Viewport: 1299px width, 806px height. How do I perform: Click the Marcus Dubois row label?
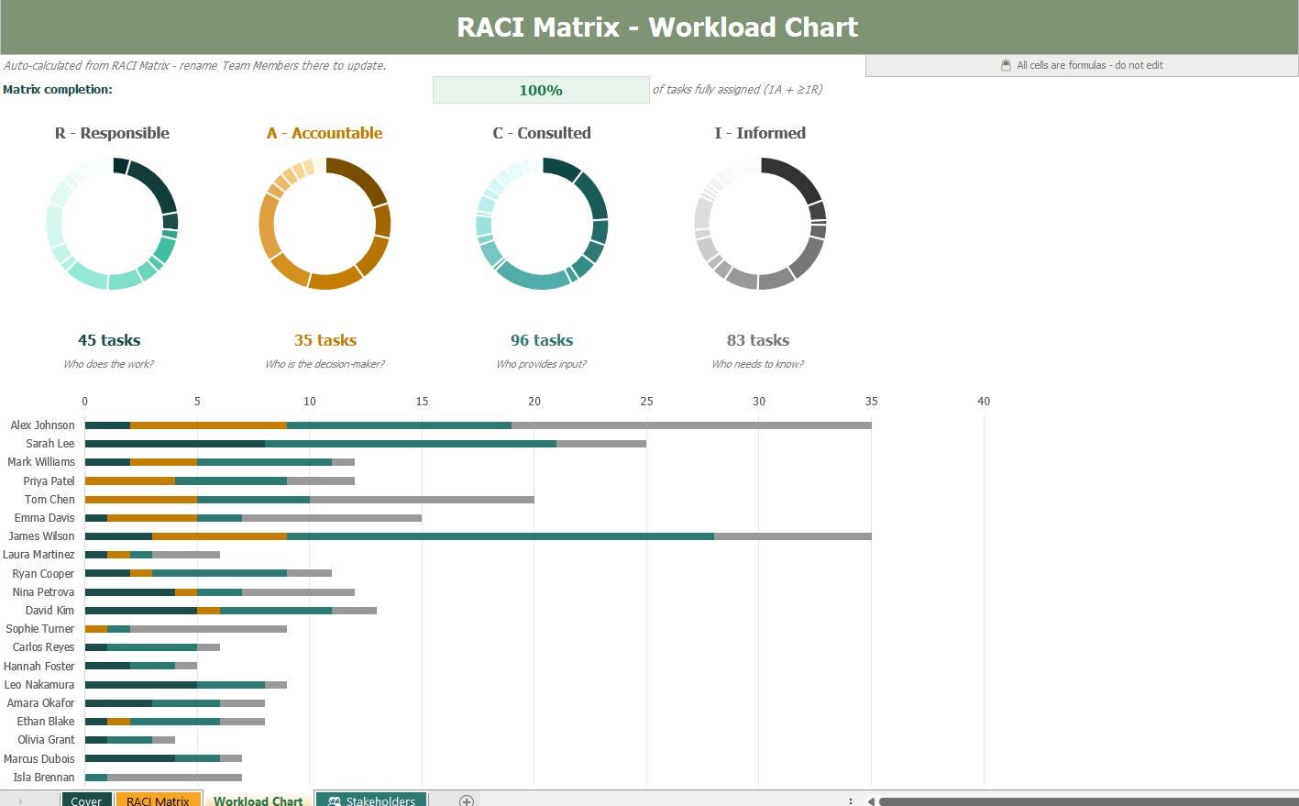point(39,759)
